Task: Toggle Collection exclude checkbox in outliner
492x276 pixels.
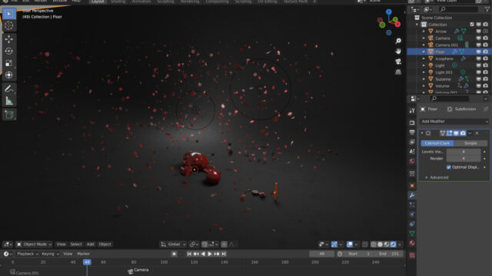Action: [472, 25]
